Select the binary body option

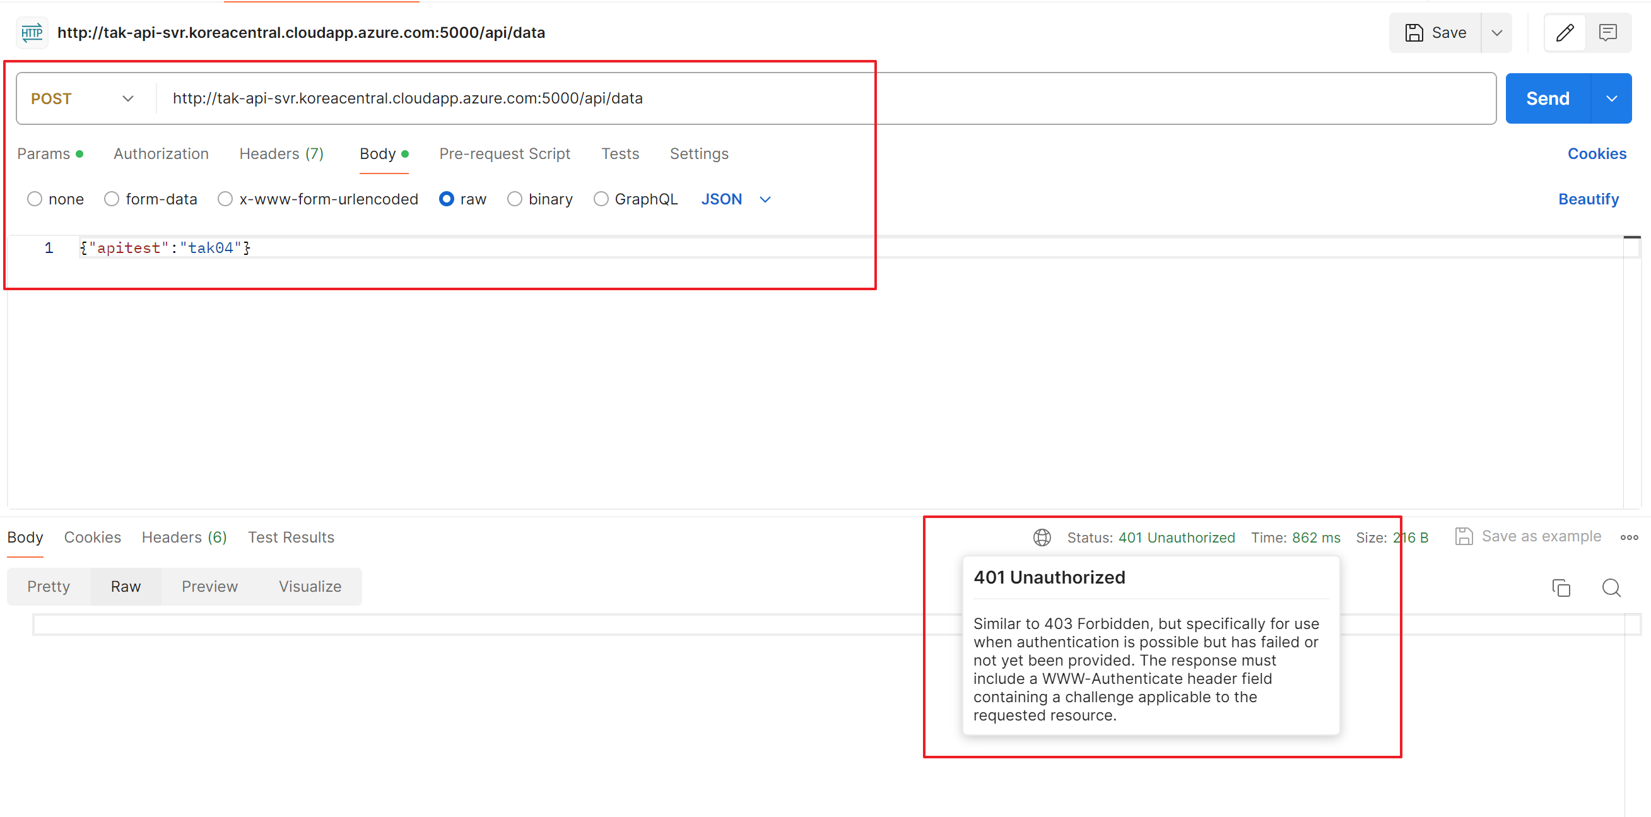click(514, 199)
